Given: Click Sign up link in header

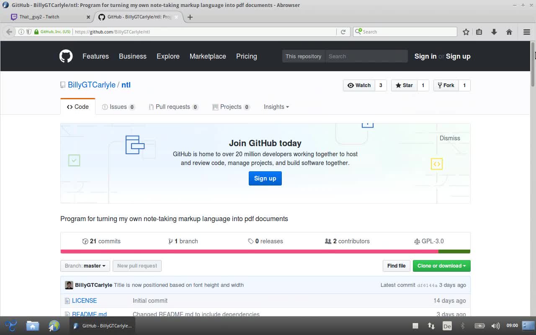Looking at the screenshot, I should click(x=458, y=56).
